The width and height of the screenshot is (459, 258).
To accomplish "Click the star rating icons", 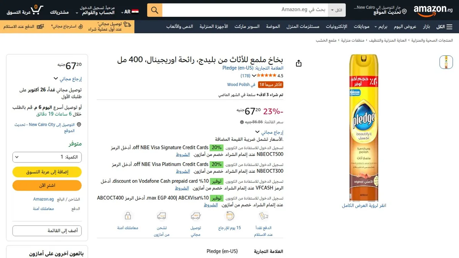I will pyautogui.click(x=267, y=76).
